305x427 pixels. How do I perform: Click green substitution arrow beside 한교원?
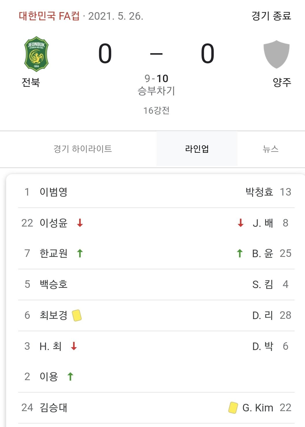click(80, 253)
